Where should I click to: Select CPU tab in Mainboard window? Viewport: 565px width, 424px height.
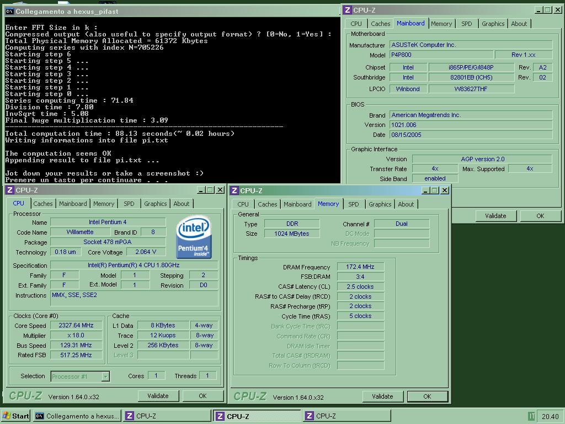click(356, 24)
